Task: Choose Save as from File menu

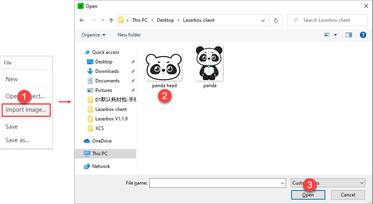Action: 17,140
